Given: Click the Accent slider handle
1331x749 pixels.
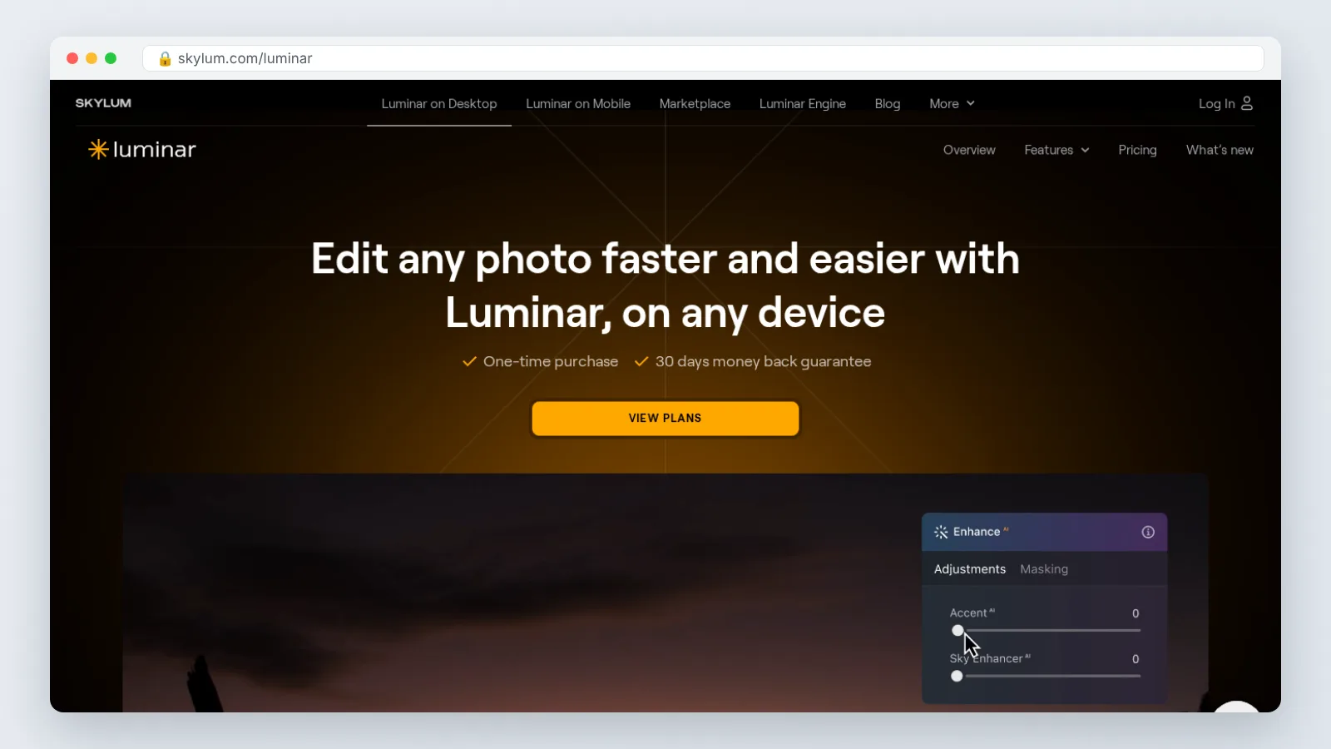Looking at the screenshot, I should [x=957, y=631].
